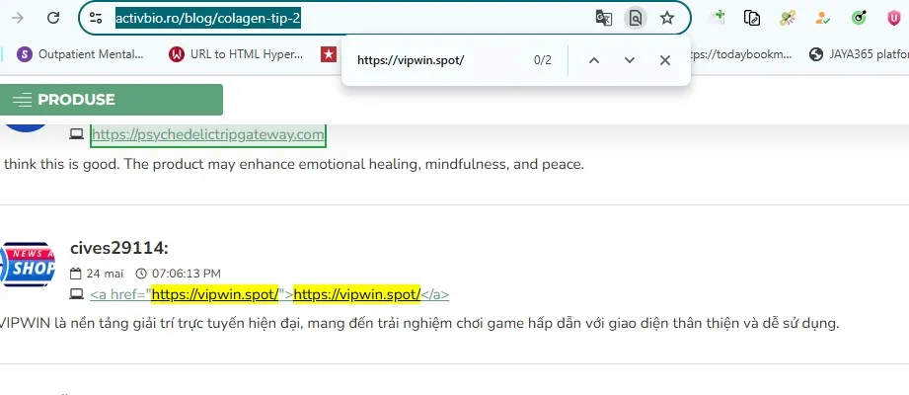Click the activbio.ro URL in address bar
The height and width of the screenshot is (395, 909).
click(207, 19)
